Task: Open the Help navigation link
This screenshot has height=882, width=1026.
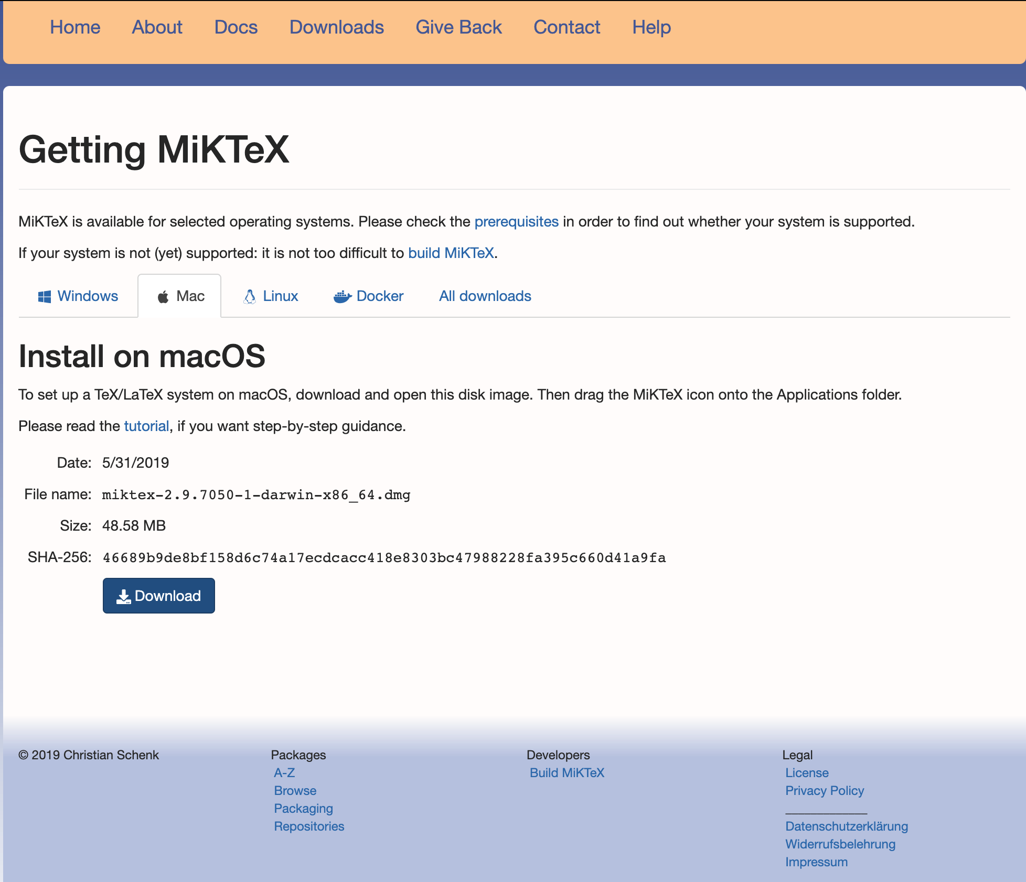Action: (651, 27)
